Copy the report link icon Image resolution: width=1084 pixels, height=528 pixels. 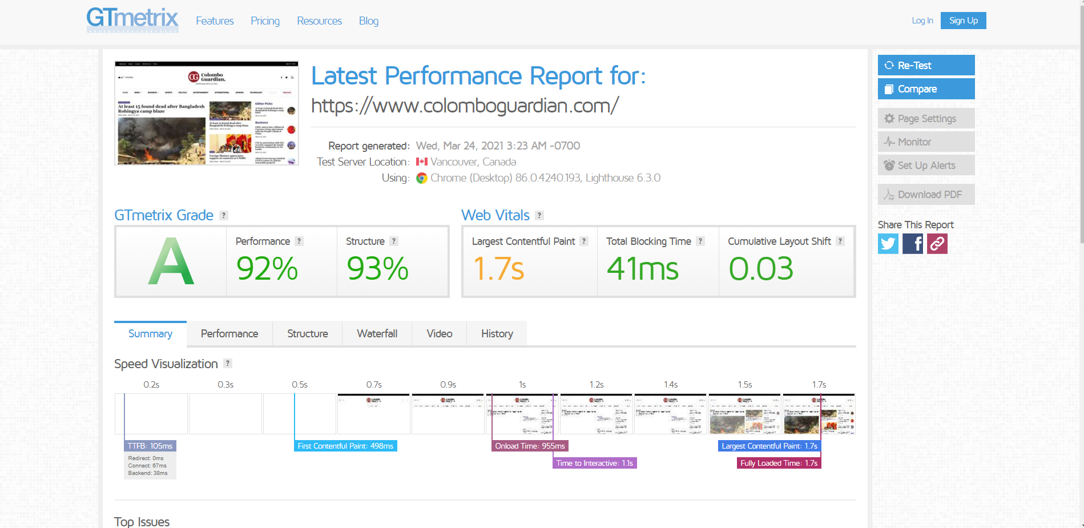point(937,244)
